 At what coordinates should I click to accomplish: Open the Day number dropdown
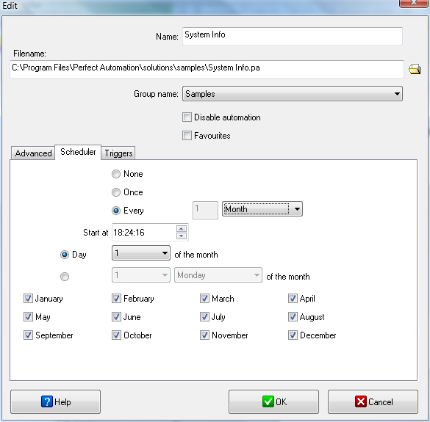(x=141, y=252)
